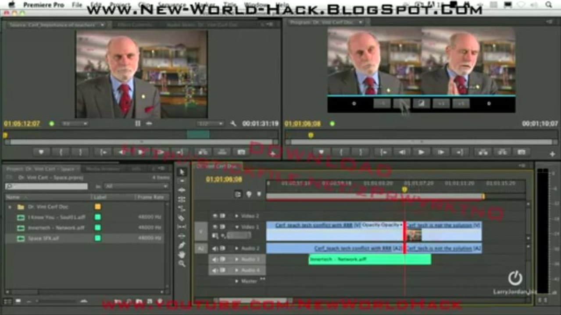This screenshot has height=315, width=561.
Task: Click Overwrite button in Source monitor
Action: pos(222,152)
